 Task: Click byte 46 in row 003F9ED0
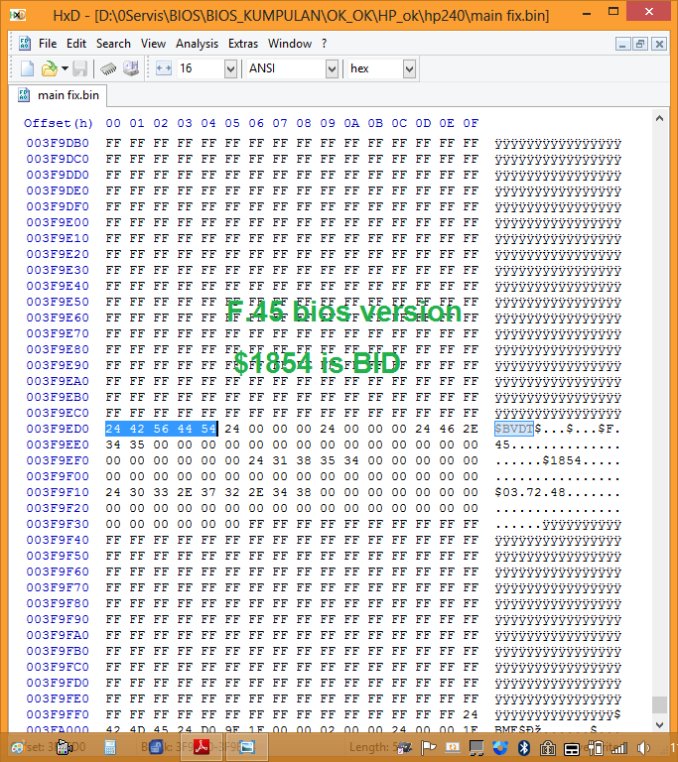point(447,429)
